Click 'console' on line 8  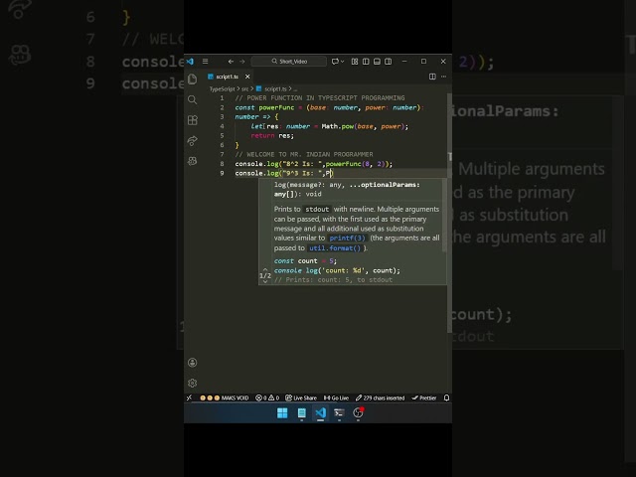pos(248,164)
